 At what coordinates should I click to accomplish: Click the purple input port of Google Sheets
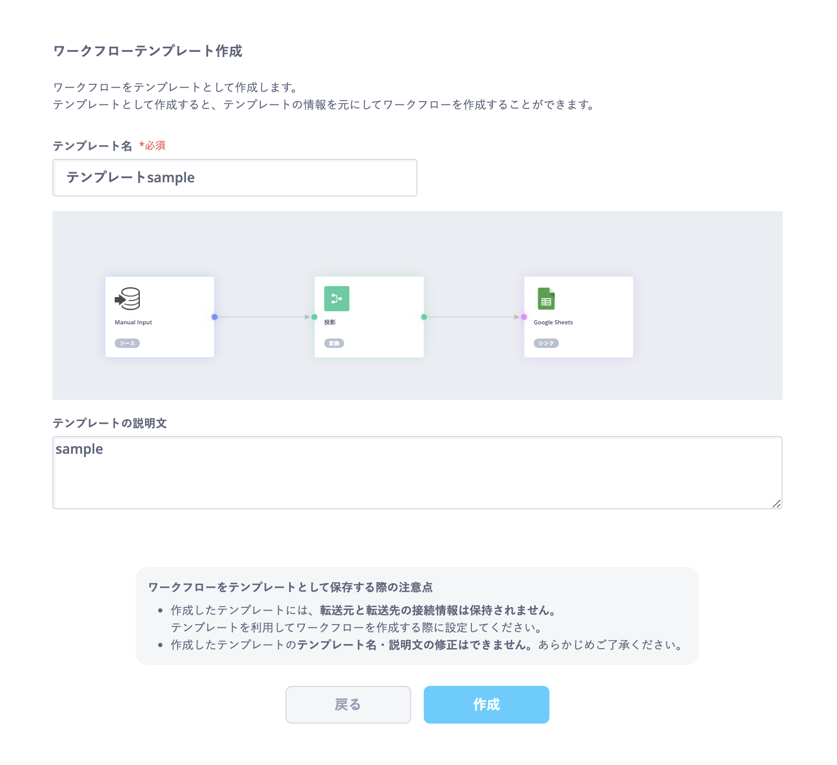[x=522, y=316]
